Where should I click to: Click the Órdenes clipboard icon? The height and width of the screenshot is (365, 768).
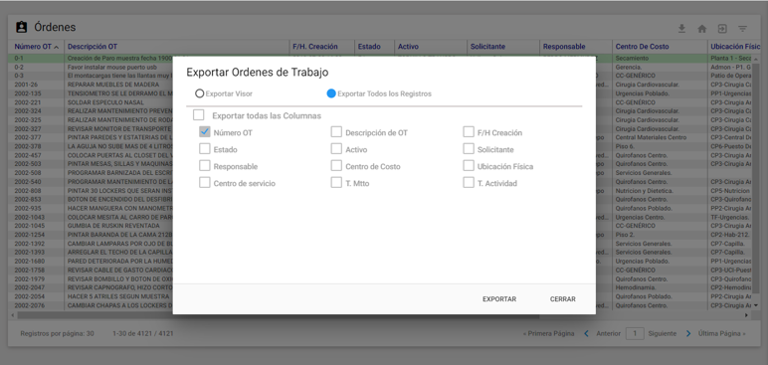pyautogui.click(x=21, y=27)
